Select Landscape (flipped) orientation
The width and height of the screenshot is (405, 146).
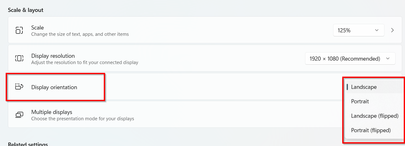[375, 116]
